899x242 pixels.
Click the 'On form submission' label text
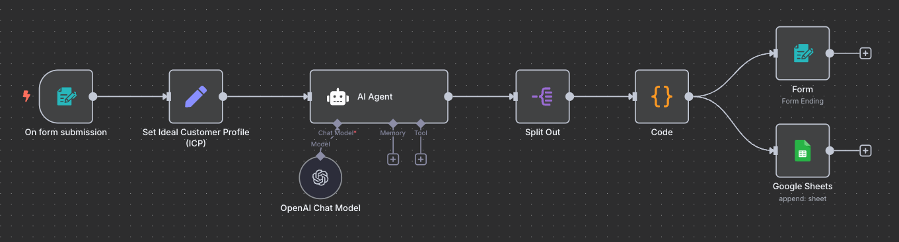(x=66, y=132)
